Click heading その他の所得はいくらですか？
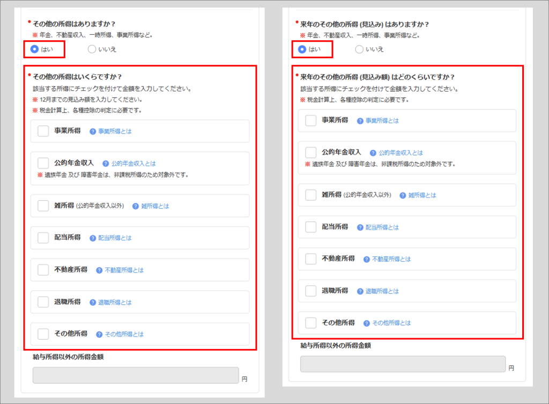This screenshot has height=404, width=549. coord(77,77)
